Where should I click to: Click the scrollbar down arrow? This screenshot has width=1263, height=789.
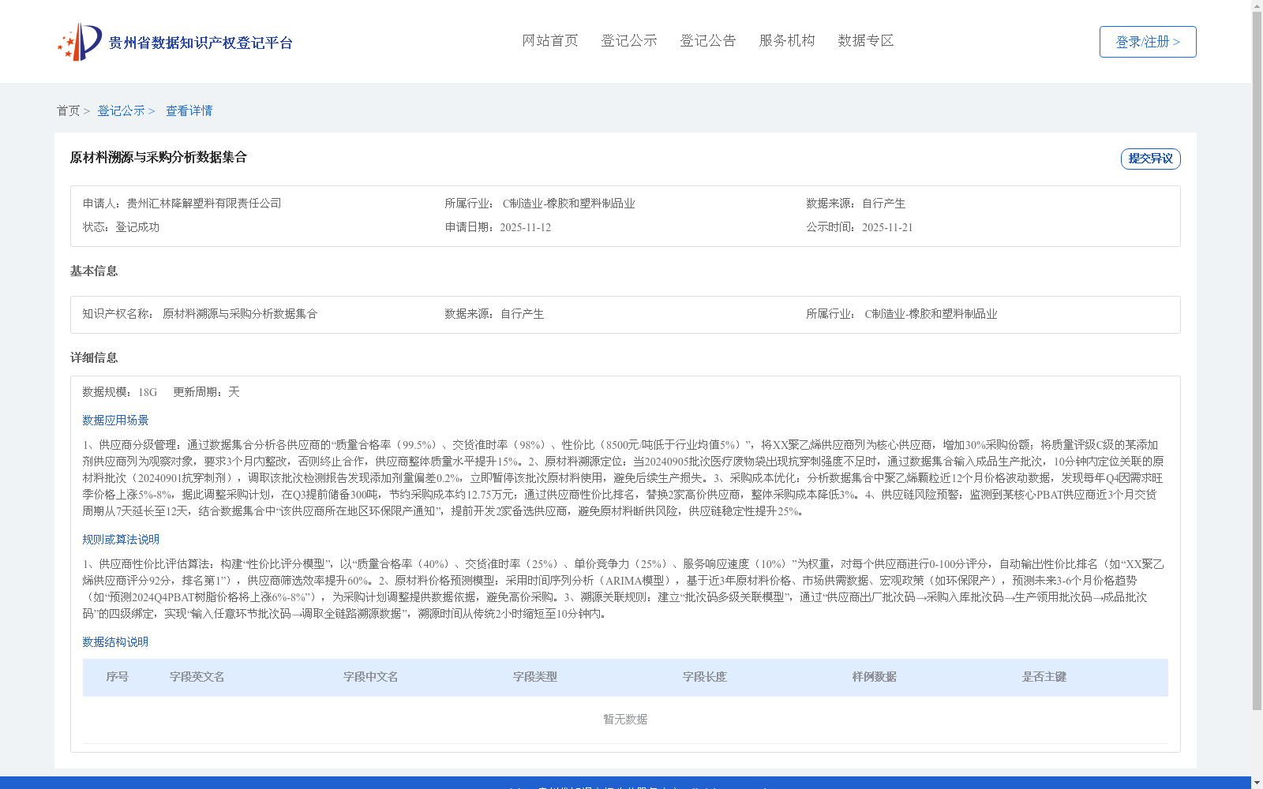[1257, 783]
